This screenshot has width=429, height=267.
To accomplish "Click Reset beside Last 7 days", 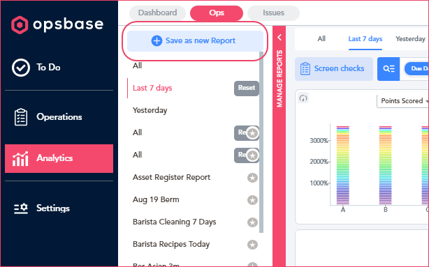I will click(246, 88).
